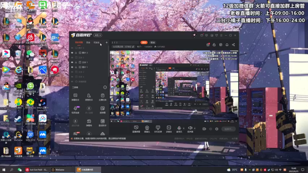Open Internet Explorer icon on desktop
The image size is (308, 173).
tap(18, 72)
